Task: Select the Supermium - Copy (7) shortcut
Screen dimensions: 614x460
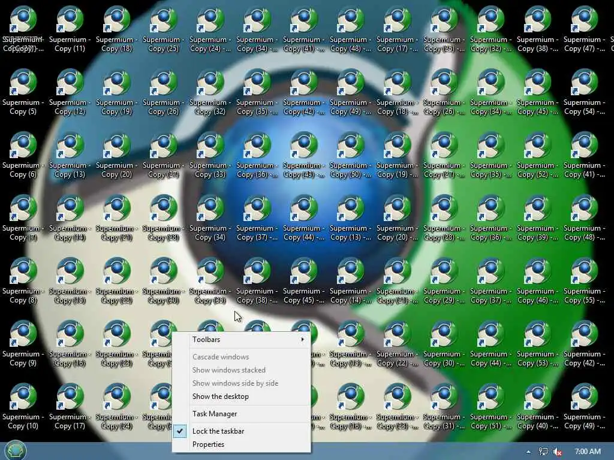Action: (x=23, y=218)
